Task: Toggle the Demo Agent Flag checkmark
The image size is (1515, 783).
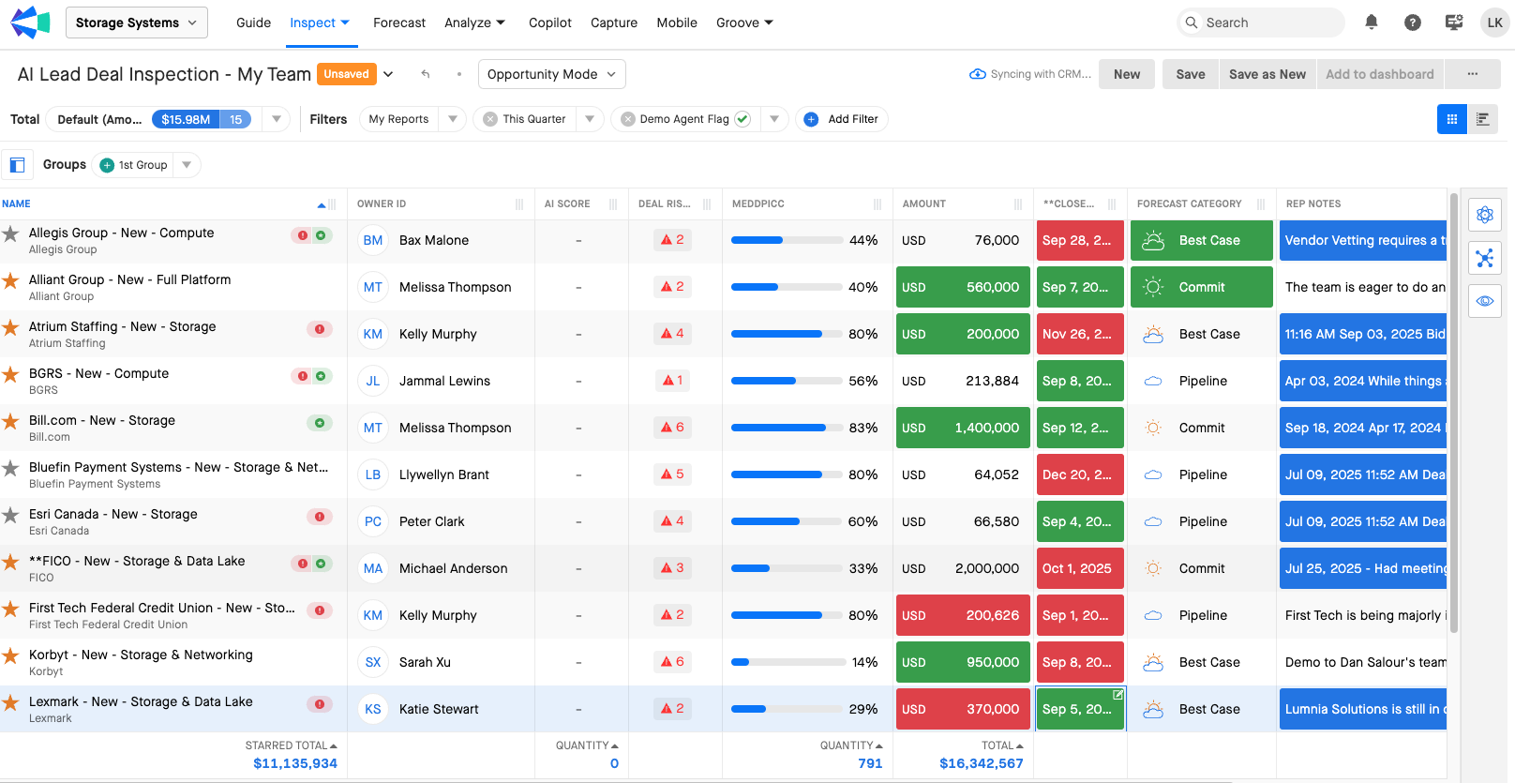Action: (x=742, y=119)
